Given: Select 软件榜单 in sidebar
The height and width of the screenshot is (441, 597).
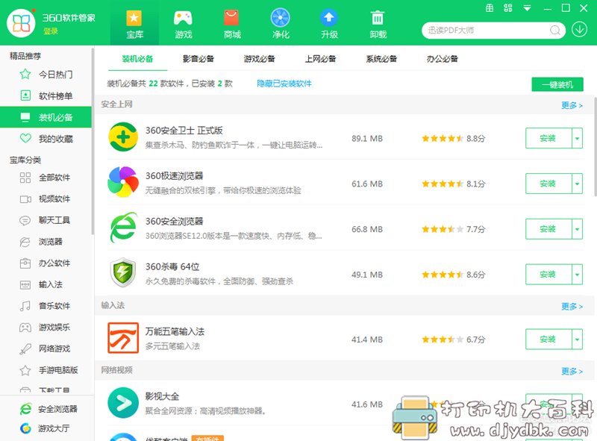Looking at the screenshot, I should point(46,96).
